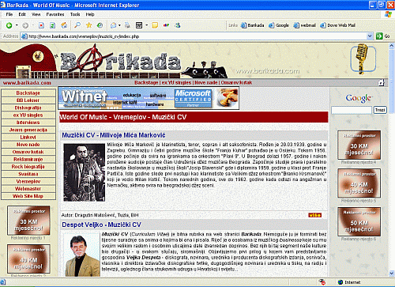Open Despot Veljko - Muzički CV heading
The height and width of the screenshot is (287, 395).
(101, 225)
